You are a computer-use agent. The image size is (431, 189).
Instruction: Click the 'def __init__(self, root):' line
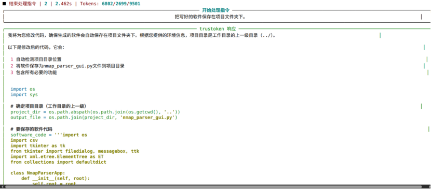click(x=56, y=178)
